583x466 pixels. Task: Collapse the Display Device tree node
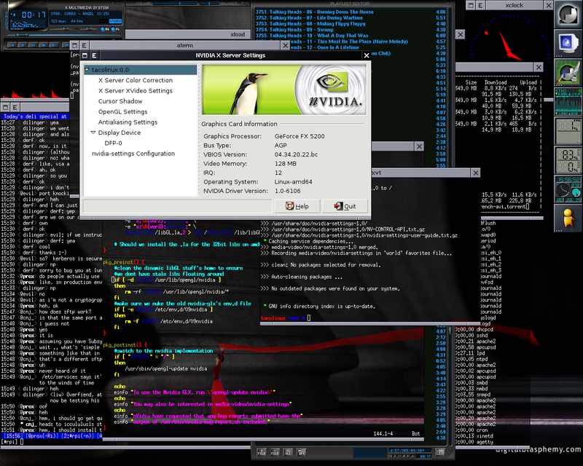(x=93, y=133)
